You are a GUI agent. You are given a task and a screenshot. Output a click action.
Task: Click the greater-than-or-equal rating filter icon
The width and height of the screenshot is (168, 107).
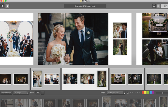pyautogui.click(x=128, y=93)
